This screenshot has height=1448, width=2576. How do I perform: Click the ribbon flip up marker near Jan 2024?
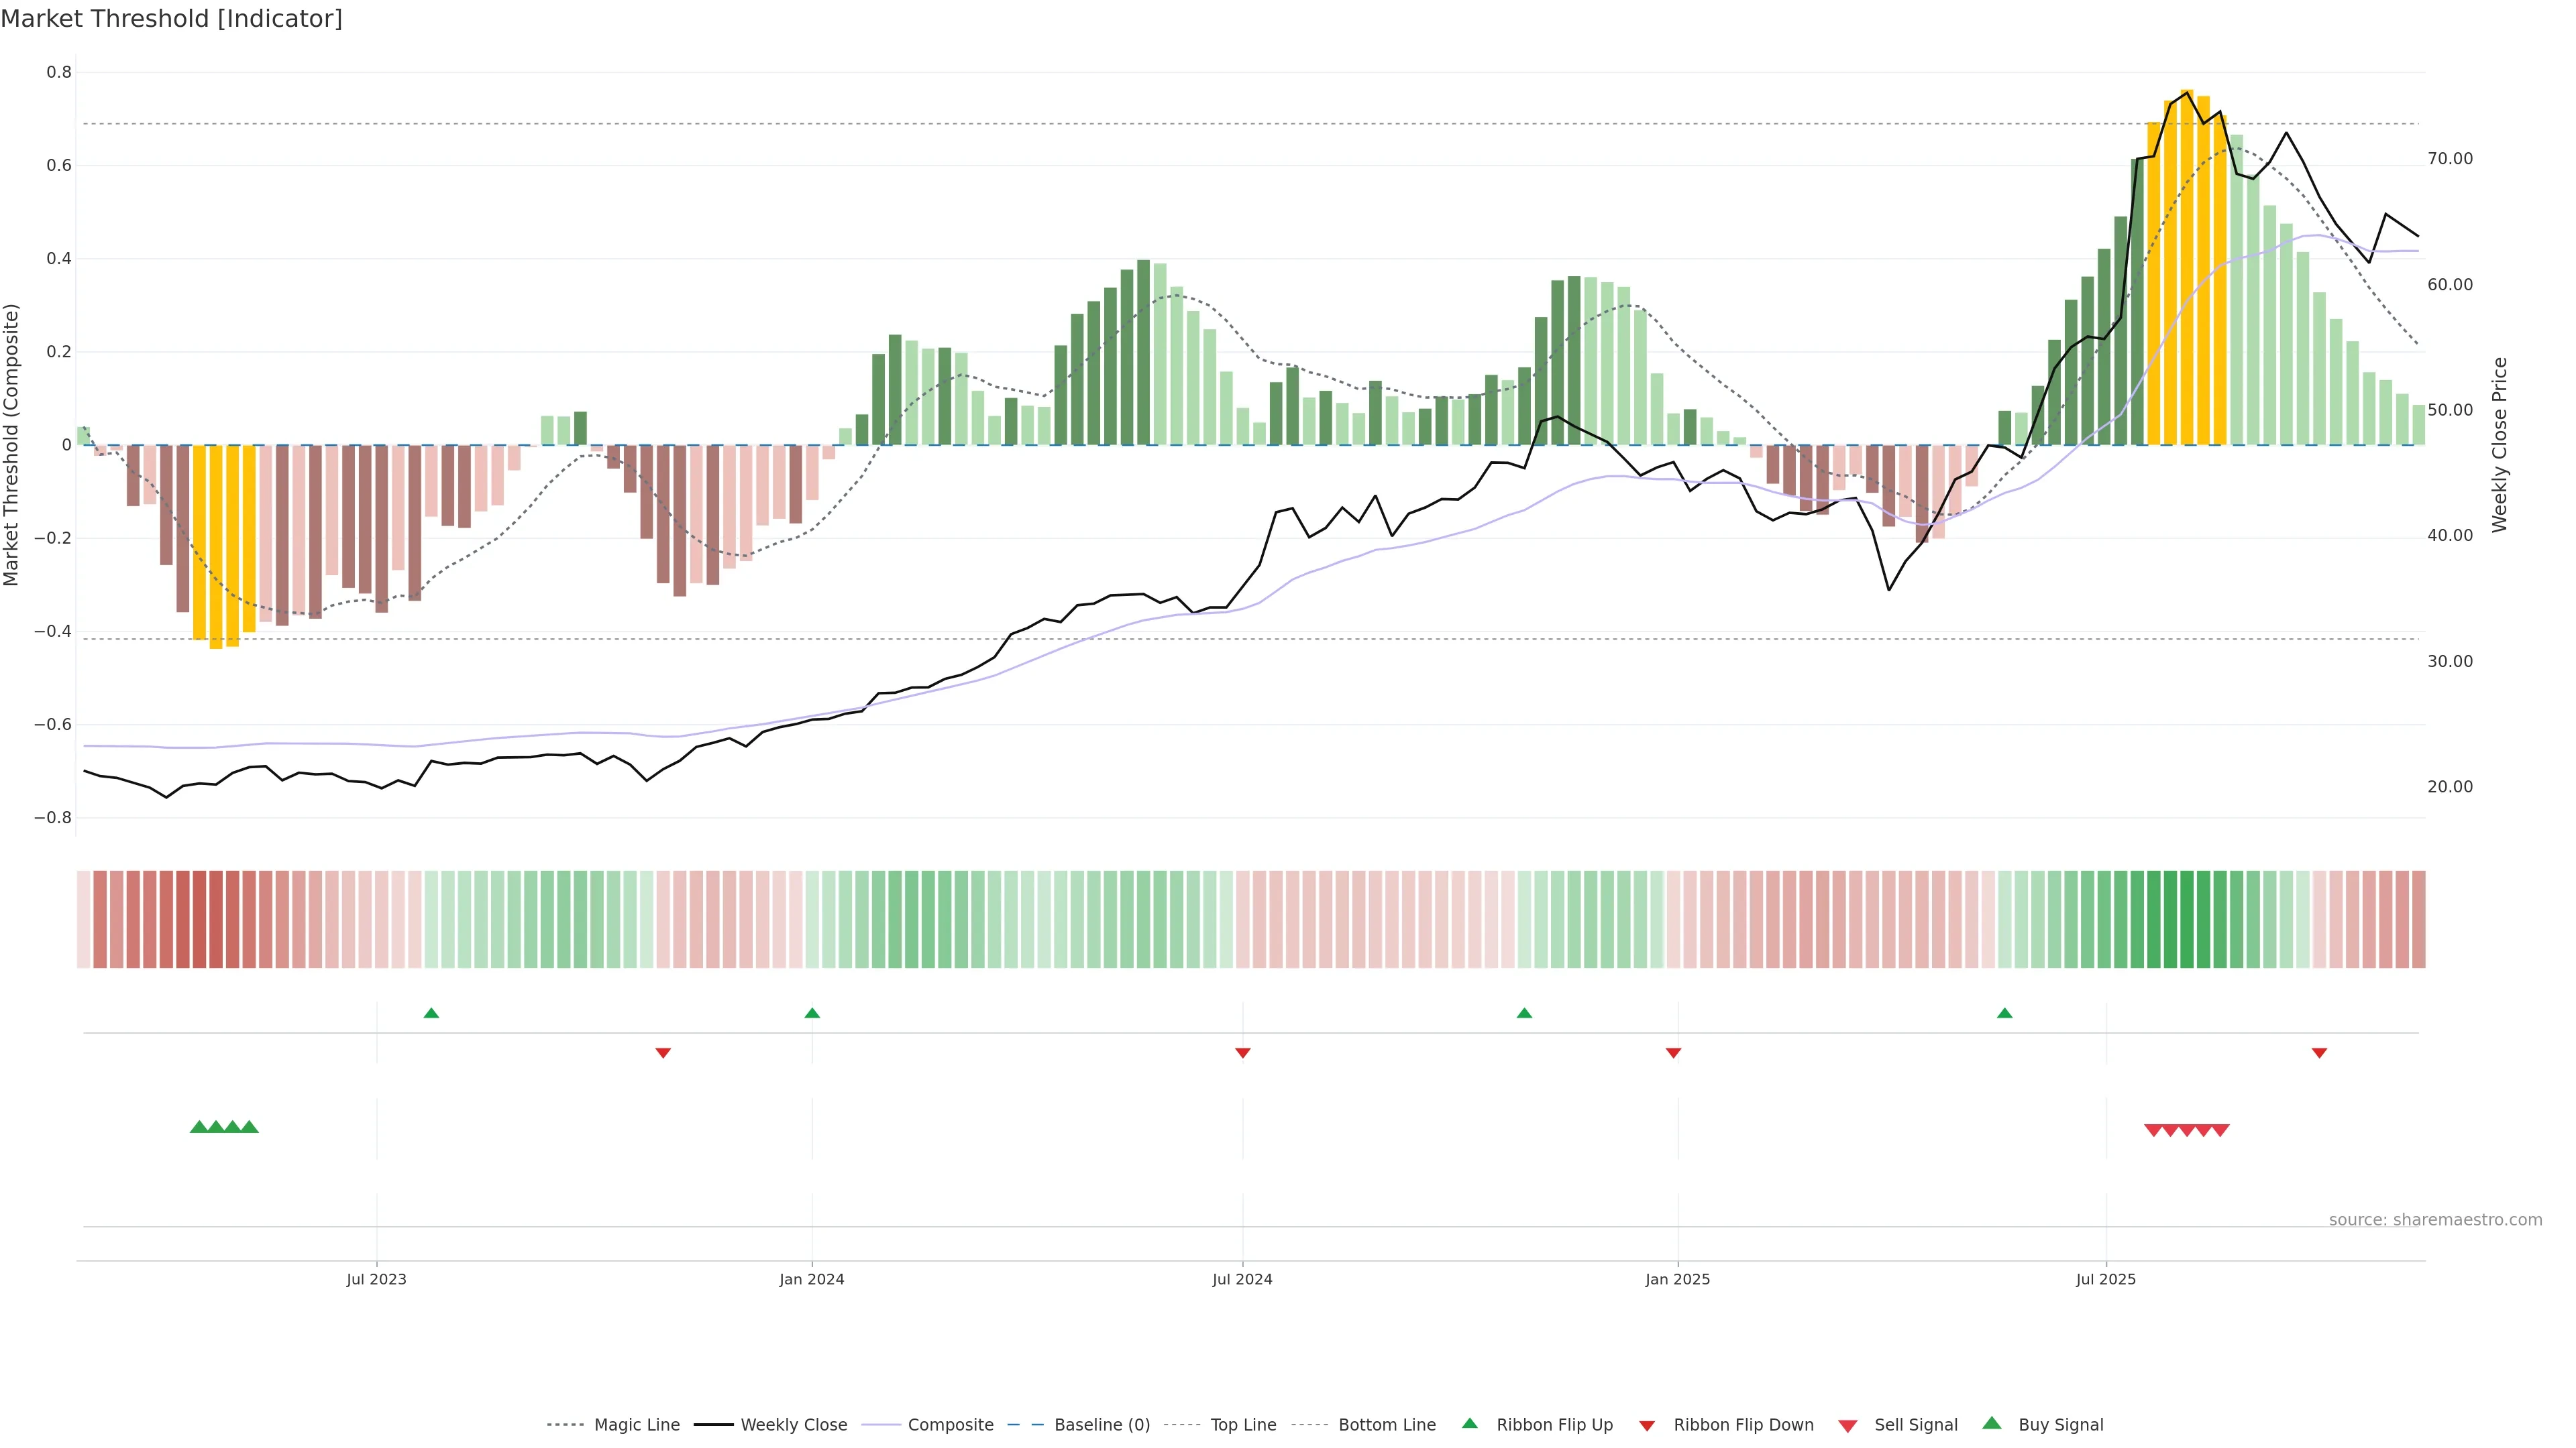[x=812, y=1014]
